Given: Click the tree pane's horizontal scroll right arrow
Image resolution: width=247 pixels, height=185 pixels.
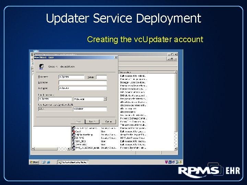Looking at the screenshot, I should pos(69,148).
